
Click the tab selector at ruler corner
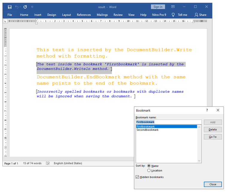point(5,21)
